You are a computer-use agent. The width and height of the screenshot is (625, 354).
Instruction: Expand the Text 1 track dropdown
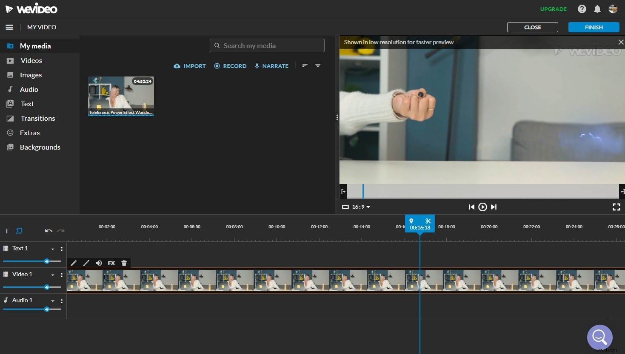52,249
